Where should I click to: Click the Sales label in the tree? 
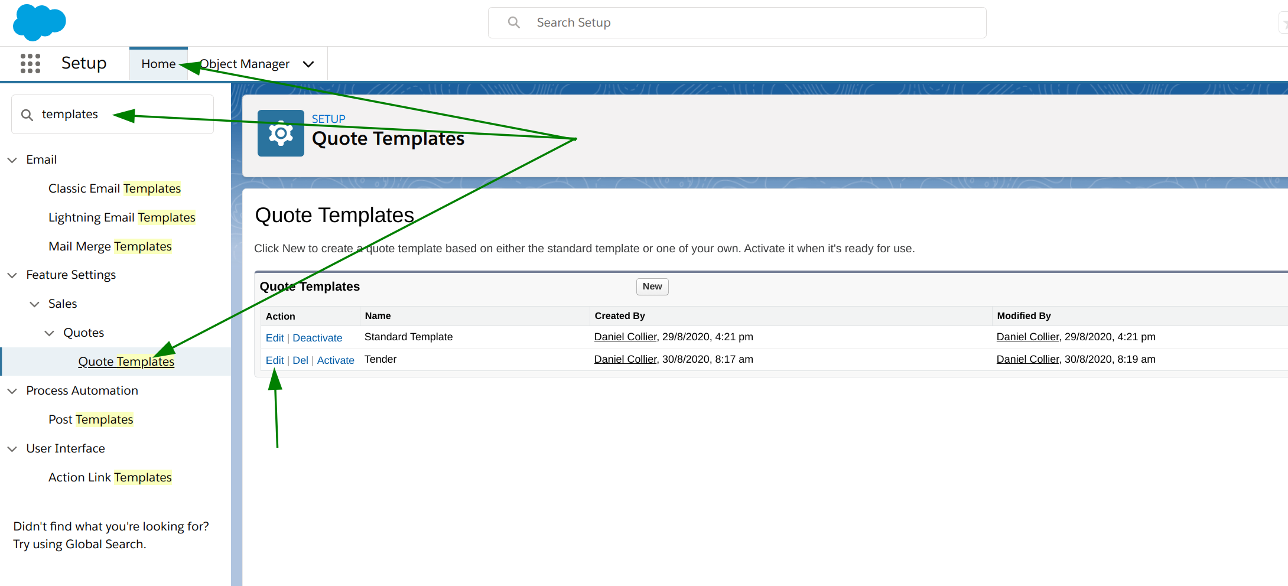[63, 304]
